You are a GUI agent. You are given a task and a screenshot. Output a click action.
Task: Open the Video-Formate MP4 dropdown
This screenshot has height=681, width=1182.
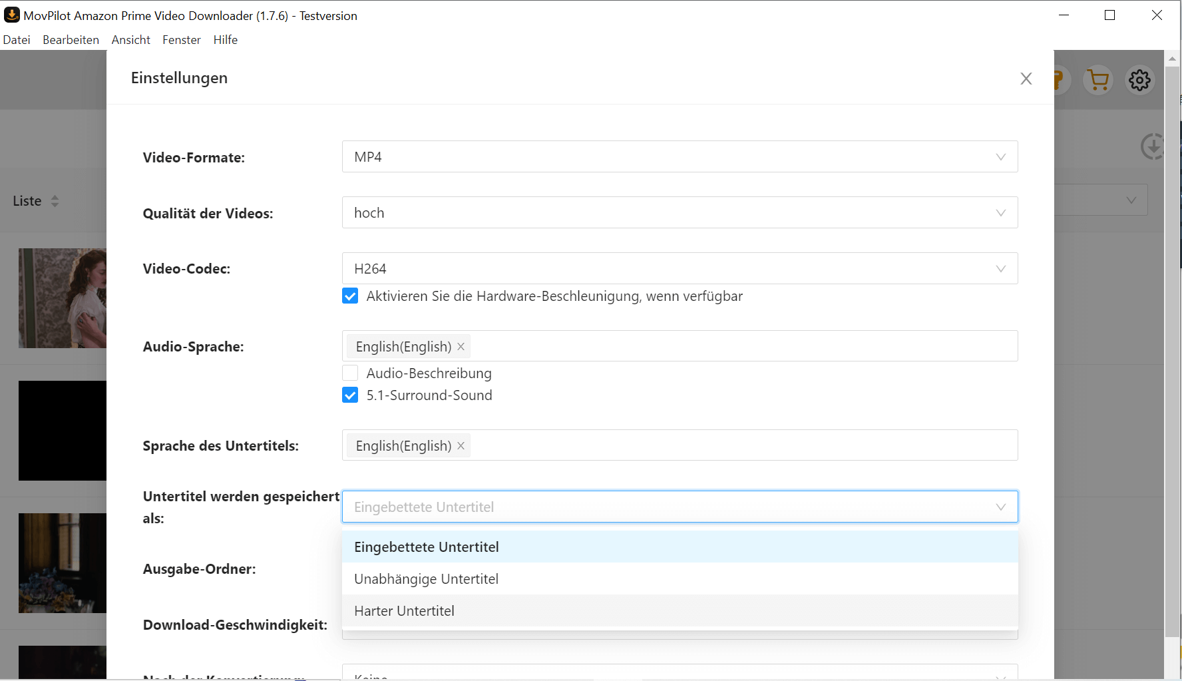(680, 156)
